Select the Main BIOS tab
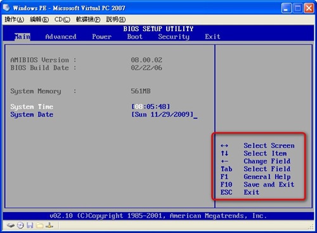This screenshot has width=317, height=233. click(22, 37)
